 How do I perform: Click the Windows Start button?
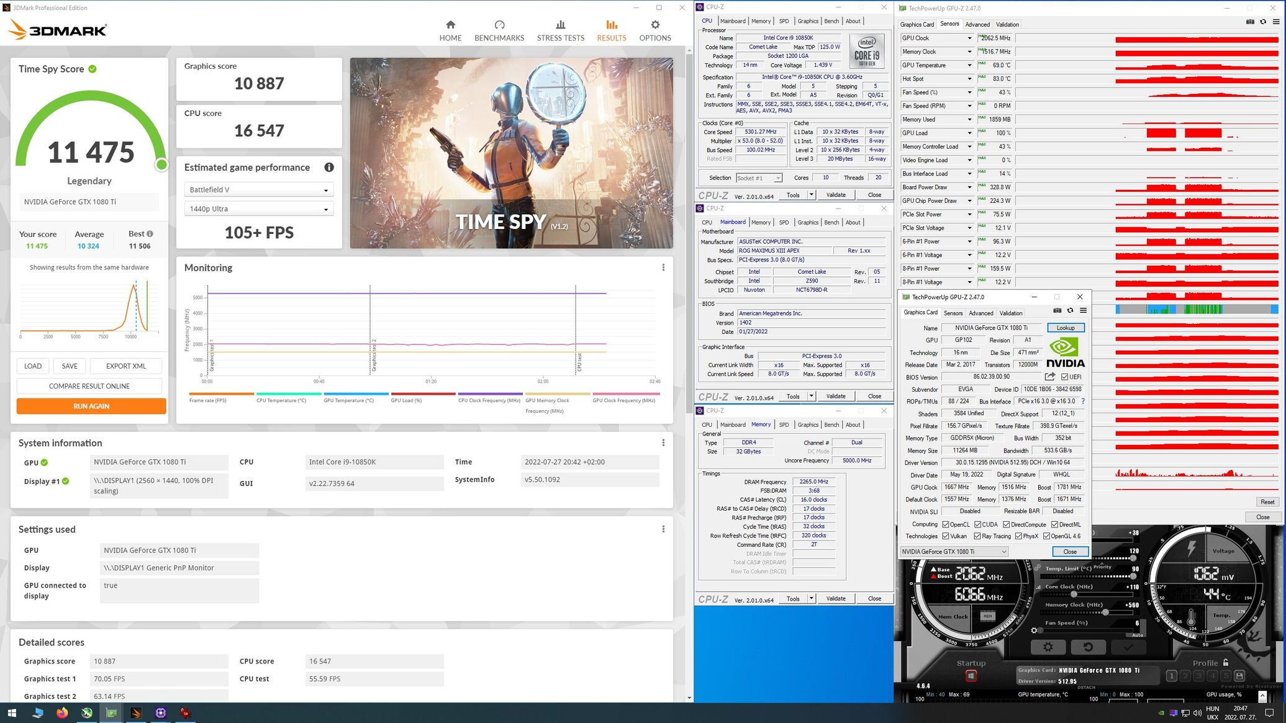coord(12,712)
